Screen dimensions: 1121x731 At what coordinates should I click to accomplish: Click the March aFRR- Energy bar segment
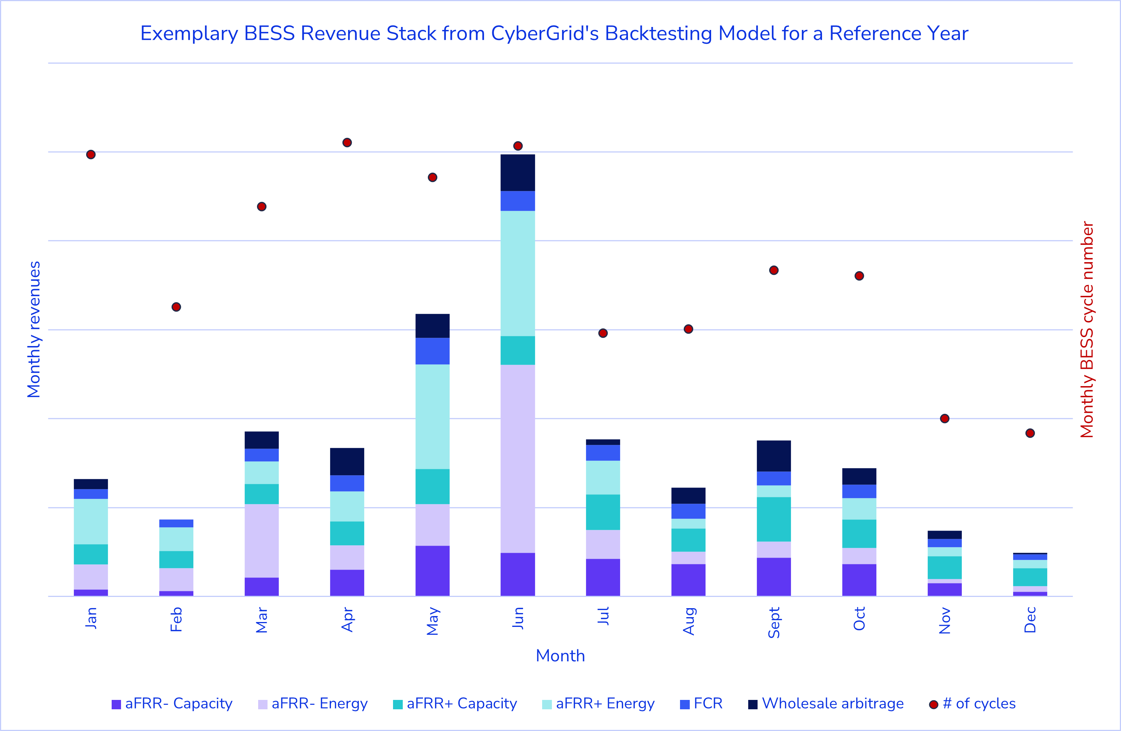click(x=262, y=540)
